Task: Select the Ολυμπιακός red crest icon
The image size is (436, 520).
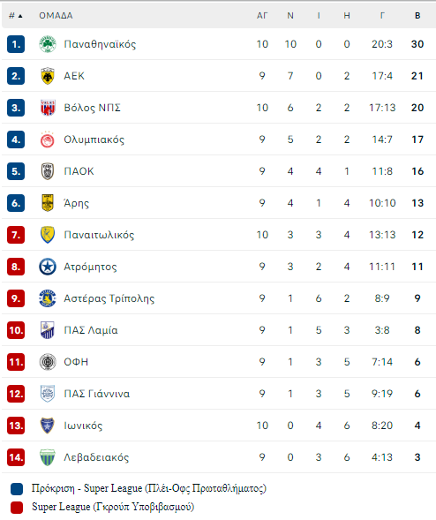Action: (48, 139)
